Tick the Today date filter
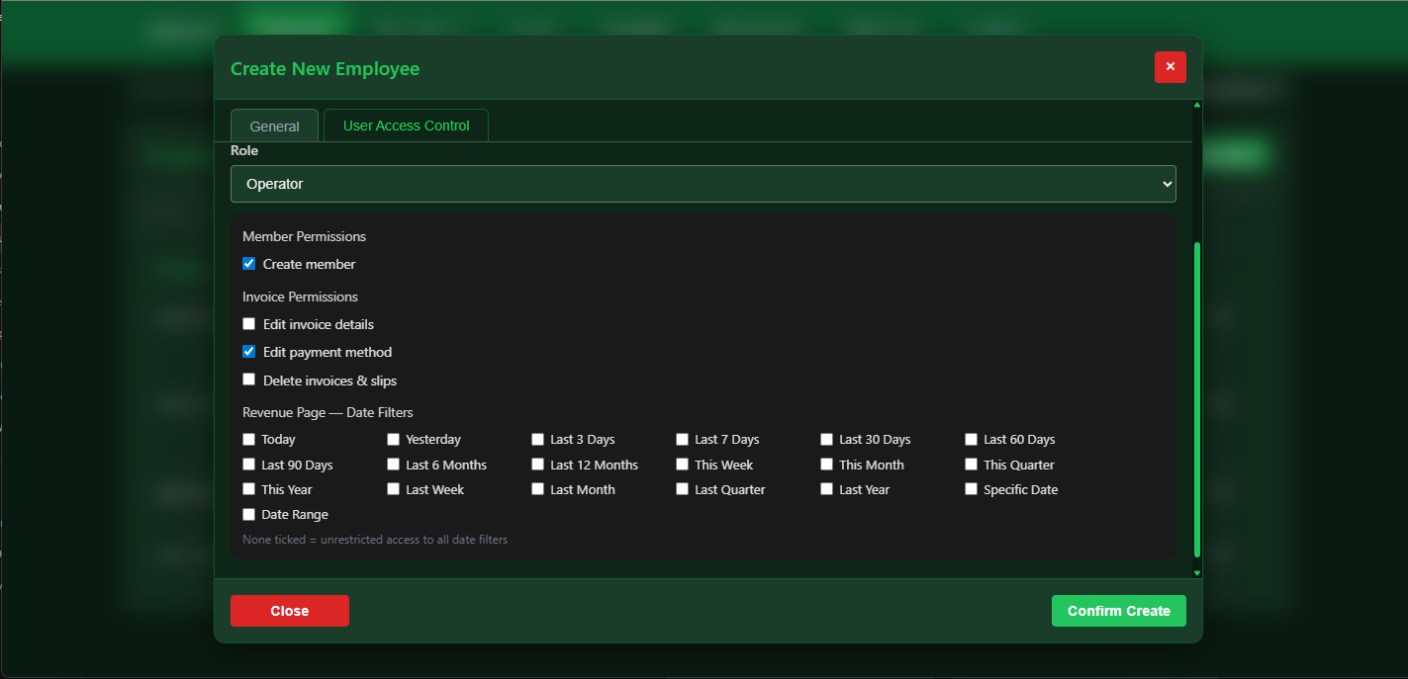This screenshot has height=679, width=1408. click(x=248, y=439)
